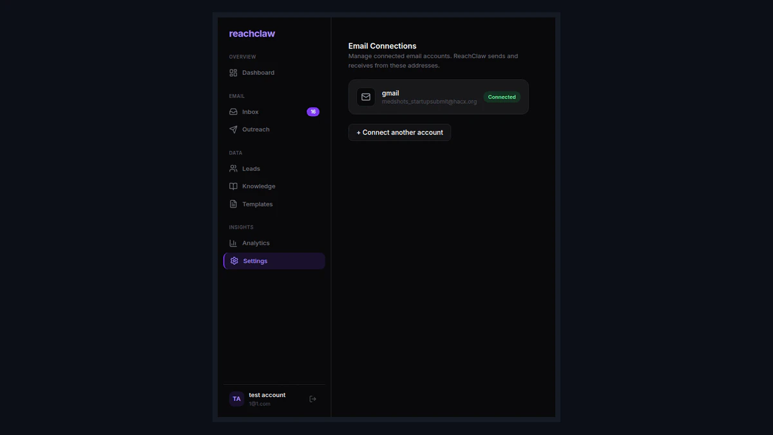Click the DATA section heading
773x435 pixels.
coord(235,153)
